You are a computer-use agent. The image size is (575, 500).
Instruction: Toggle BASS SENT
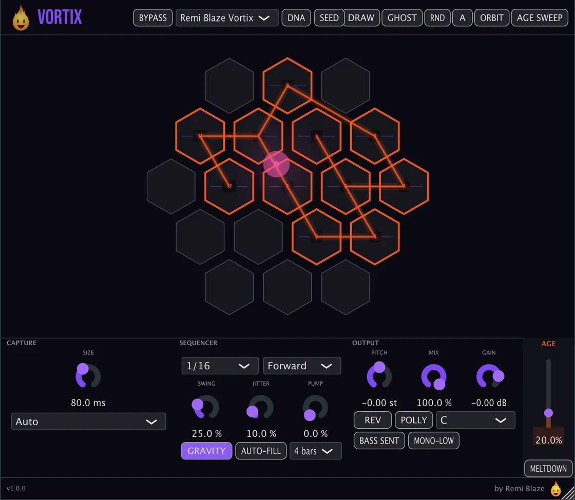(x=379, y=441)
